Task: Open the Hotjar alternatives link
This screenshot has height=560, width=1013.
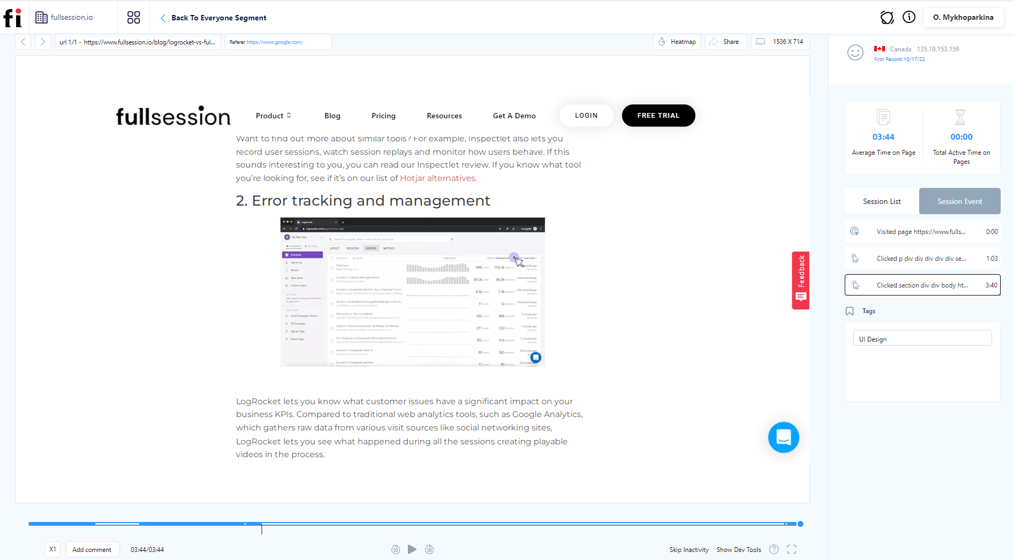Action: pyautogui.click(x=437, y=178)
